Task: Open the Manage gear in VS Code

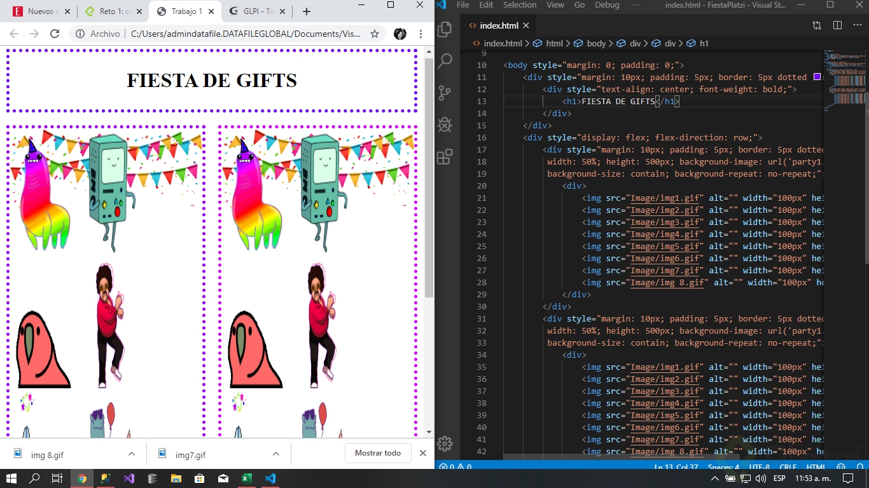Action: 445,444
